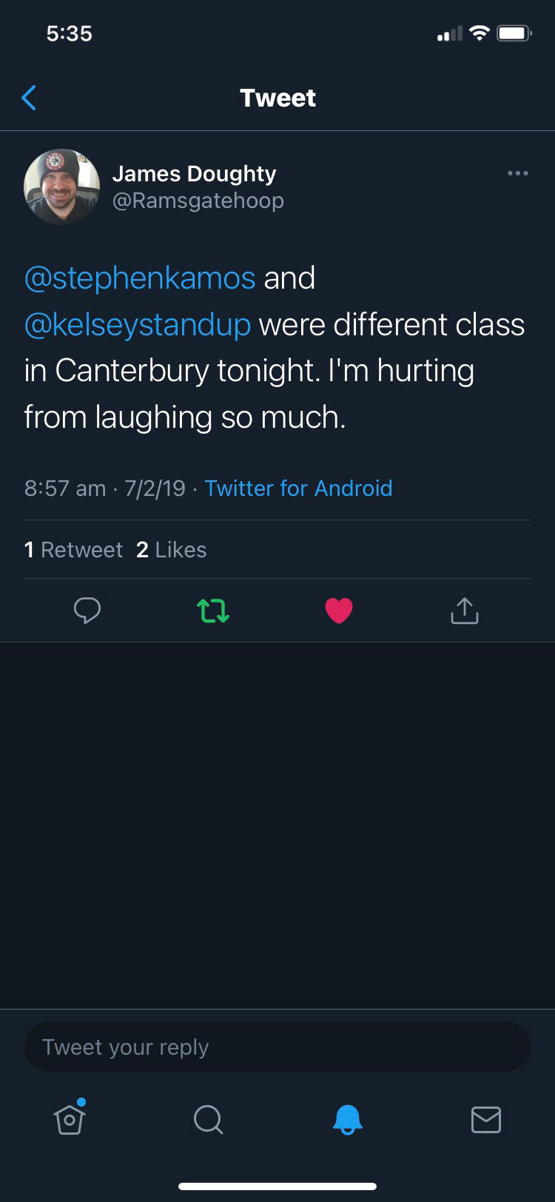Tap the battery icon in status bar

[514, 33]
